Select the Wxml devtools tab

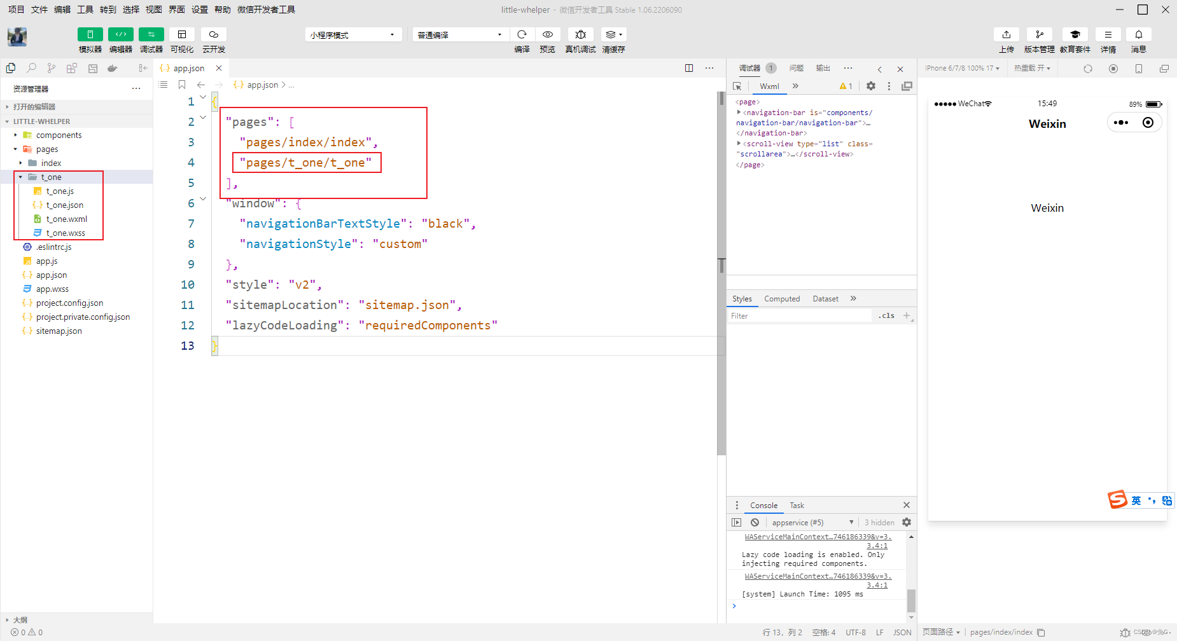coord(769,86)
